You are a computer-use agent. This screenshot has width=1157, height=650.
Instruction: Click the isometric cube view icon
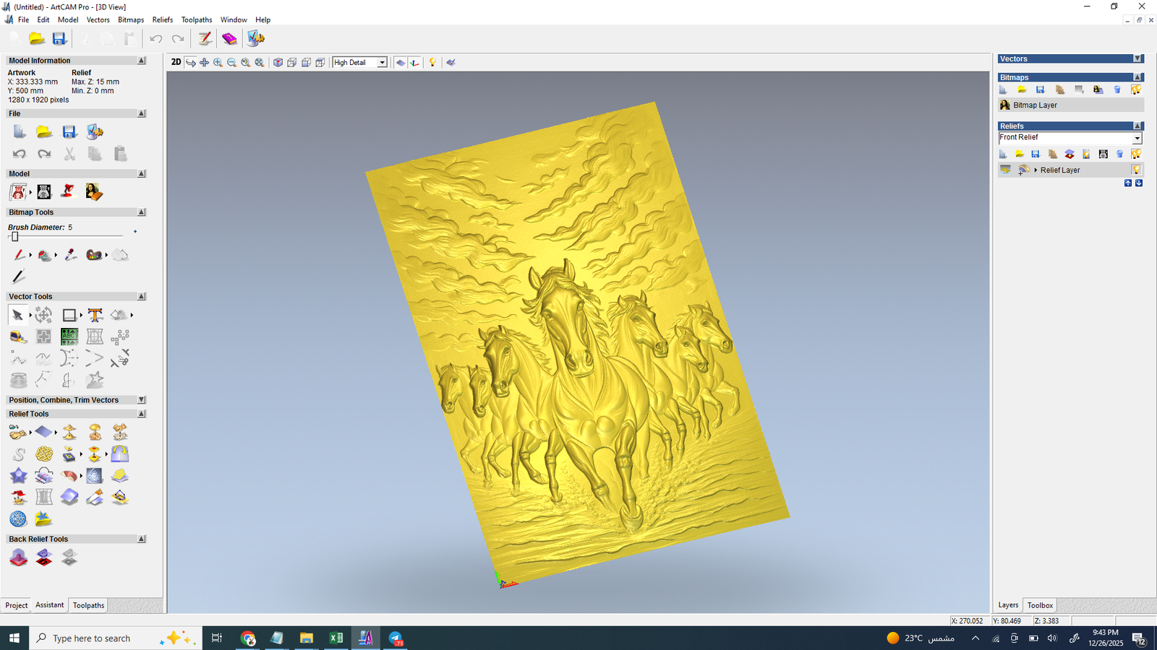click(278, 63)
